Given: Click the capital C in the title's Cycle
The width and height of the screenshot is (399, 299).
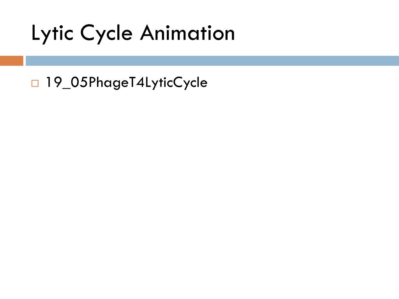Looking at the screenshot, I should click(x=88, y=33).
